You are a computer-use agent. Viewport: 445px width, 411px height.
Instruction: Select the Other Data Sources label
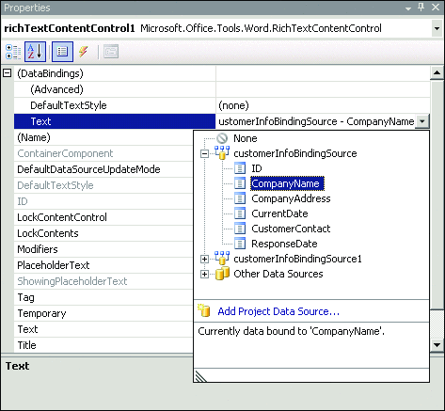click(278, 274)
